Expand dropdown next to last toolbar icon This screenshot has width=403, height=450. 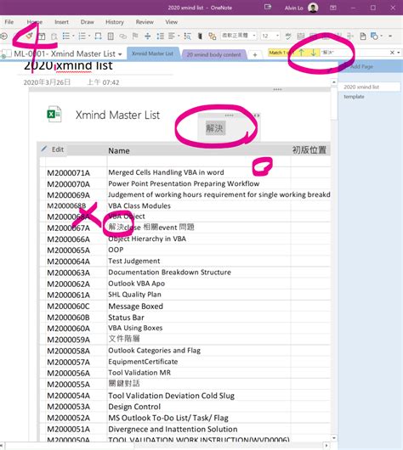pos(382,36)
